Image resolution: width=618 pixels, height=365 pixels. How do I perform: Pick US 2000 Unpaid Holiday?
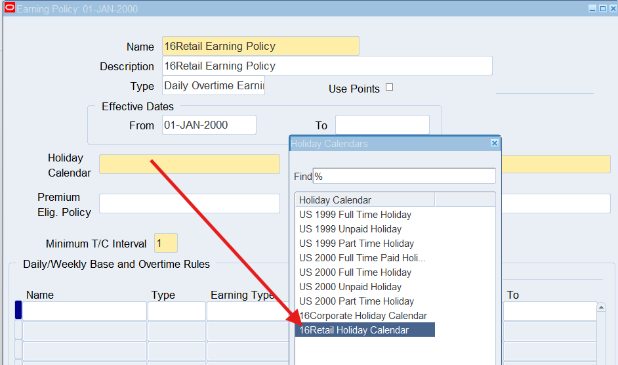350,287
